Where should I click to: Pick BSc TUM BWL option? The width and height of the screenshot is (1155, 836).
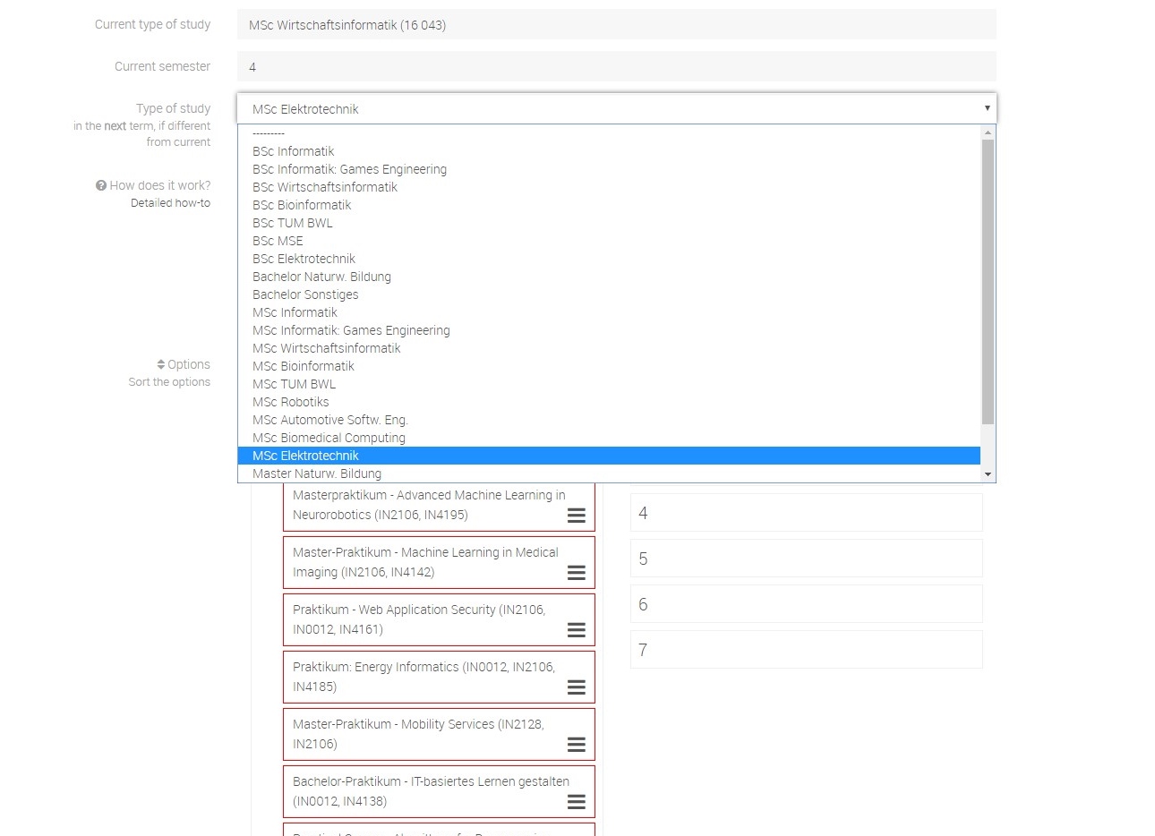coord(609,223)
